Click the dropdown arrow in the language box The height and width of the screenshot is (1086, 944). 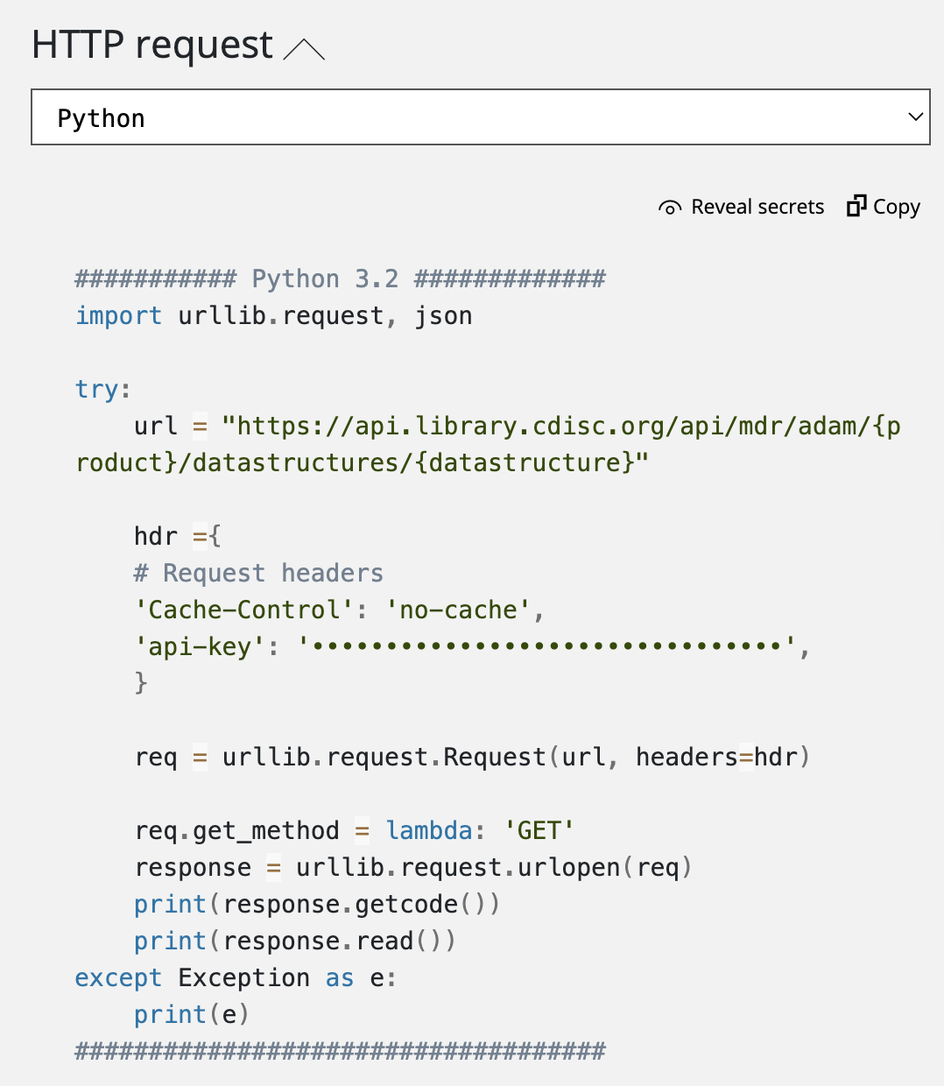pyautogui.click(x=915, y=117)
